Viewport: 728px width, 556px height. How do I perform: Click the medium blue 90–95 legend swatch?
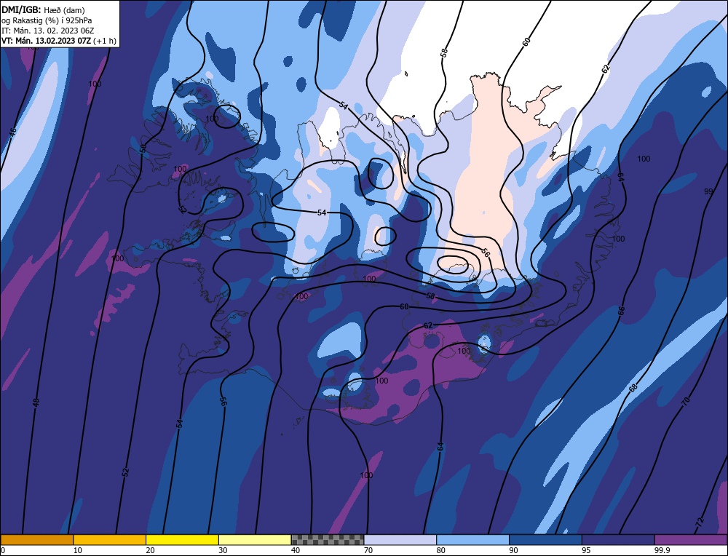pos(545,539)
